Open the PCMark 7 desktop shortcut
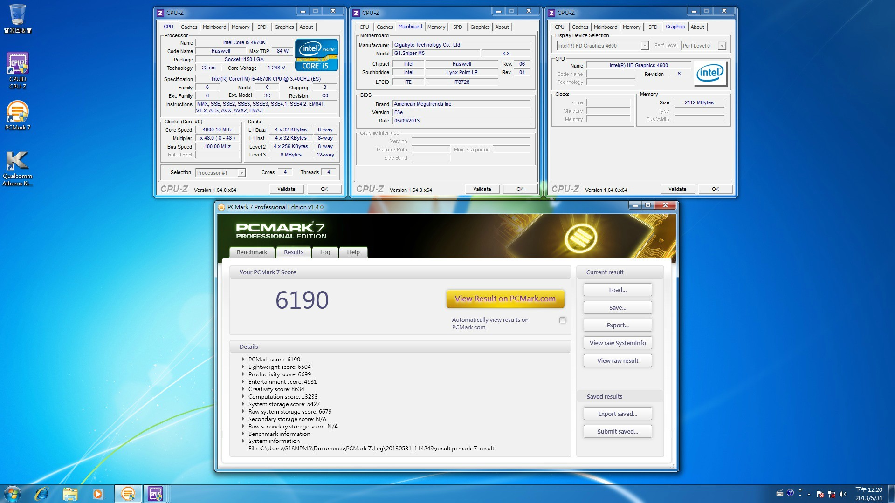This screenshot has width=895, height=503. pyautogui.click(x=18, y=116)
